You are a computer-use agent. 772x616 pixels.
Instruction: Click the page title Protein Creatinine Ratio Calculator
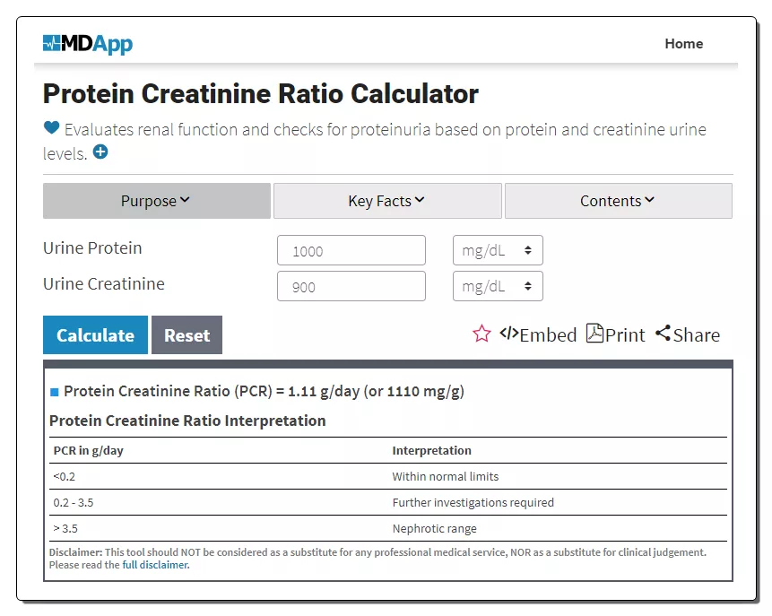tap(260, 93)
